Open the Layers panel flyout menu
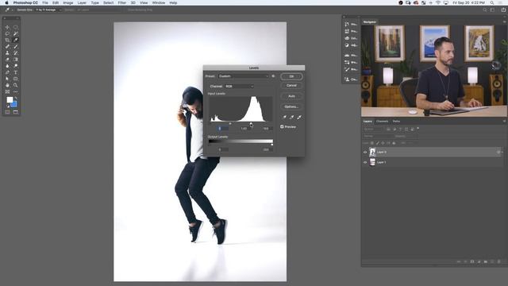Image resolution: width=508 pixels, height=286 pixels. pyautogui.click(x=504, y=122)
